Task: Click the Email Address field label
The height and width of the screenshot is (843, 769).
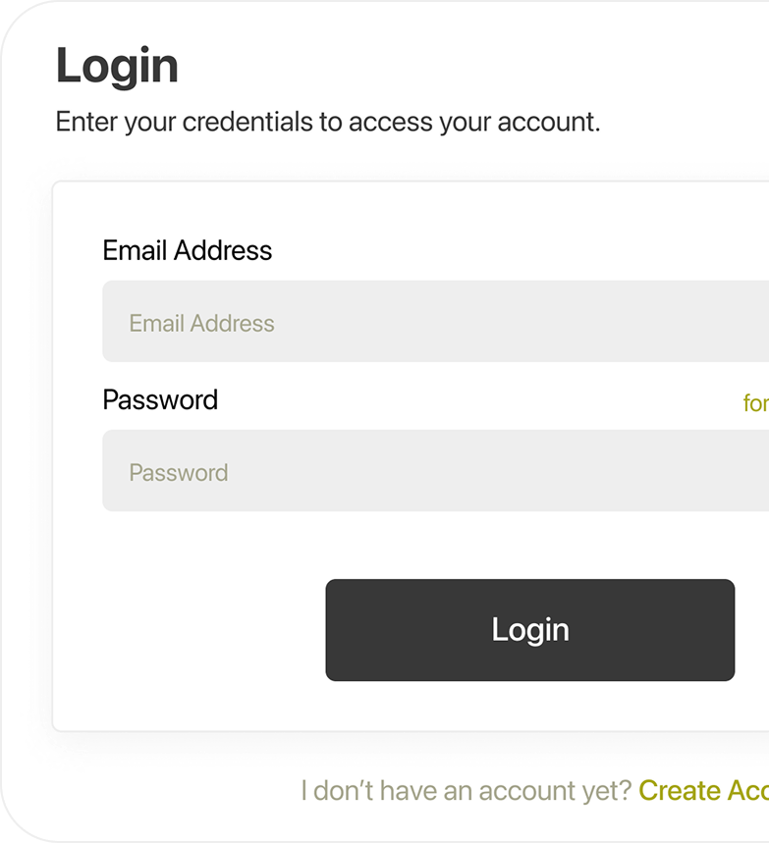Action: pyautogui.click(x=188, y=250)
